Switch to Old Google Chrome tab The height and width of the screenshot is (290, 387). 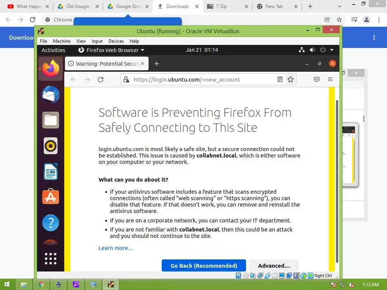78,6
